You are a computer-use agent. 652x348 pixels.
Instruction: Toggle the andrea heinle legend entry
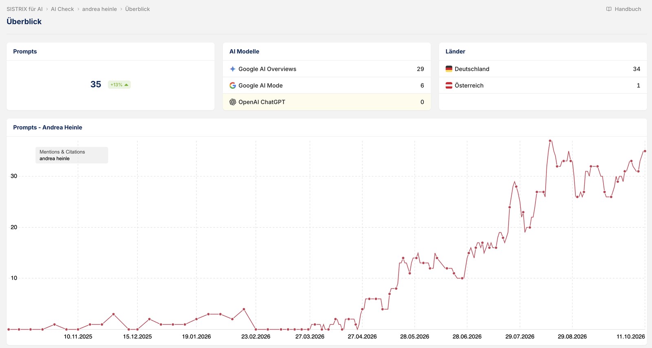coord(55,159)
